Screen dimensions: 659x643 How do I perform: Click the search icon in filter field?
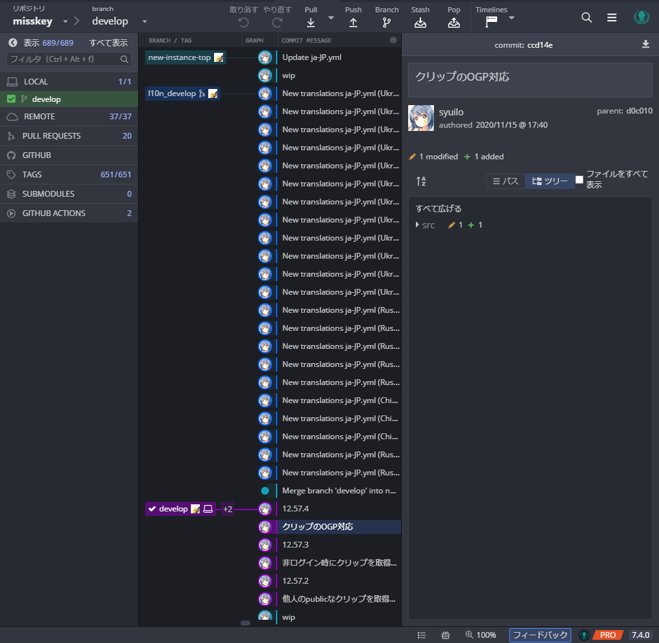[124, 59]
